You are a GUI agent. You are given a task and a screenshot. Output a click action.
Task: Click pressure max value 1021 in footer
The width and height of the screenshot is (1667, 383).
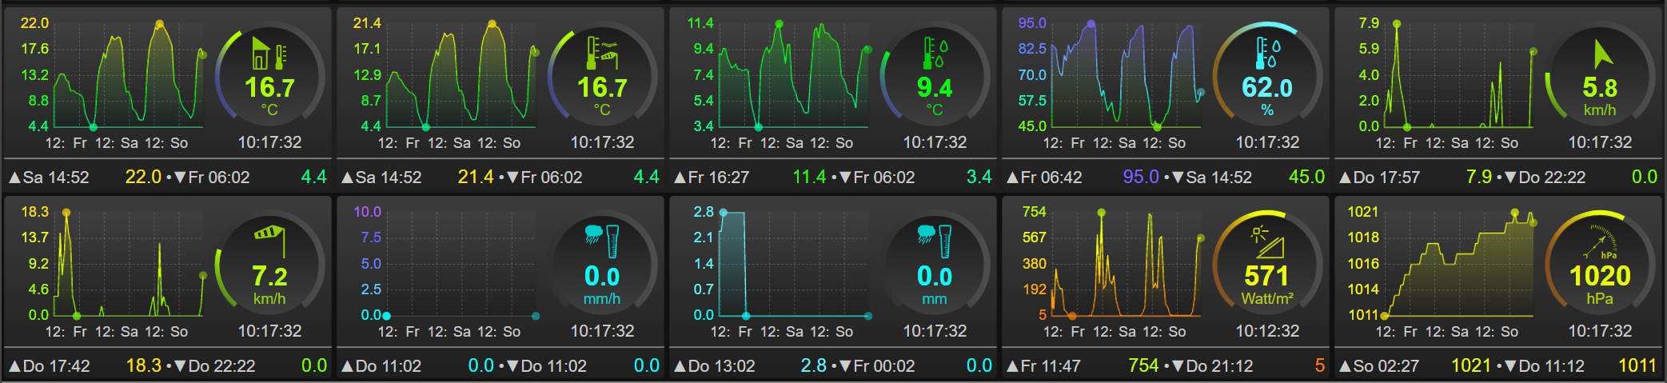[1471, 365]
